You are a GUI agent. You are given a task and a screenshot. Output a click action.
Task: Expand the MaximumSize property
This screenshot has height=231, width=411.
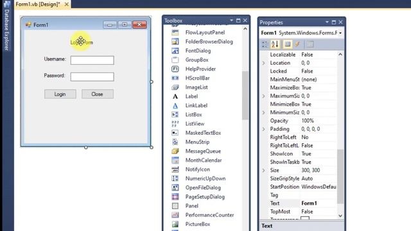pos(264,96)
